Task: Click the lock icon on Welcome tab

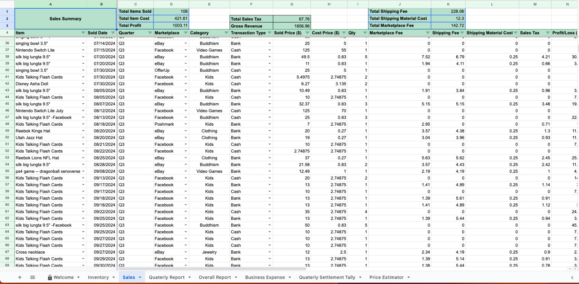Action: pyautogui.click(x=50, y=277)
